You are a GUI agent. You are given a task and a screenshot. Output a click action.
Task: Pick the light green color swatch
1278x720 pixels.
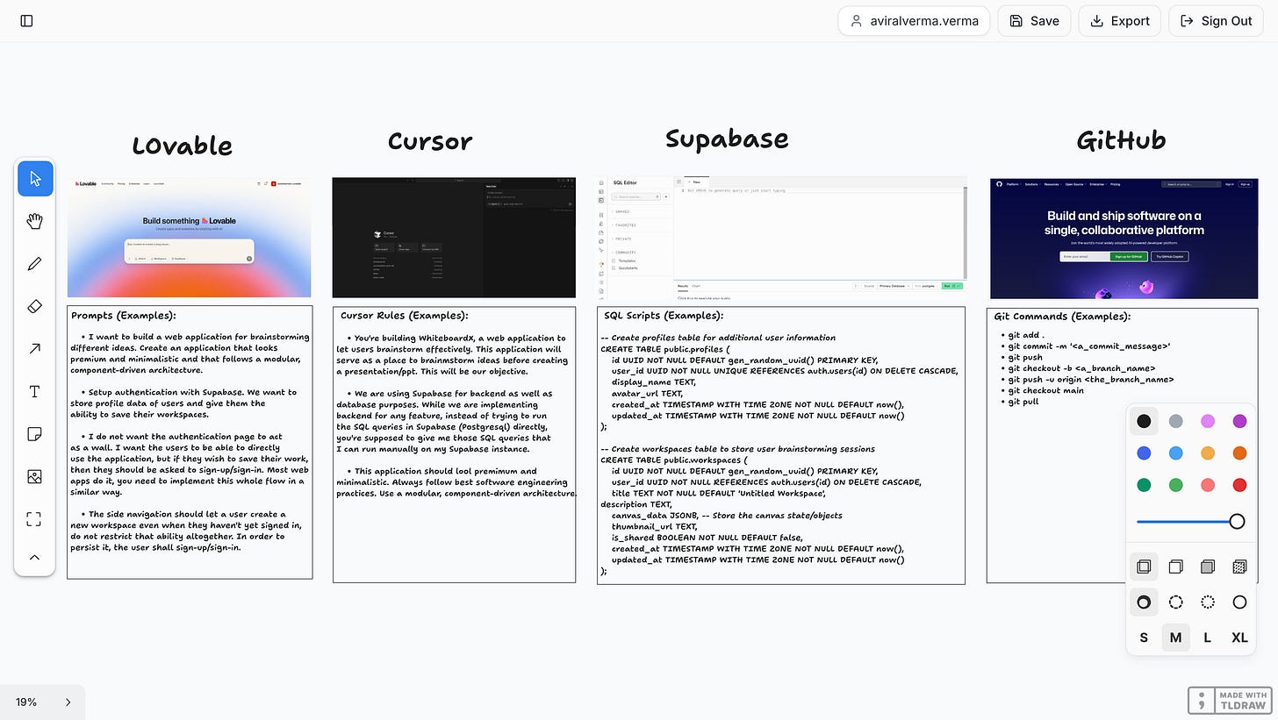[1175, 485]
